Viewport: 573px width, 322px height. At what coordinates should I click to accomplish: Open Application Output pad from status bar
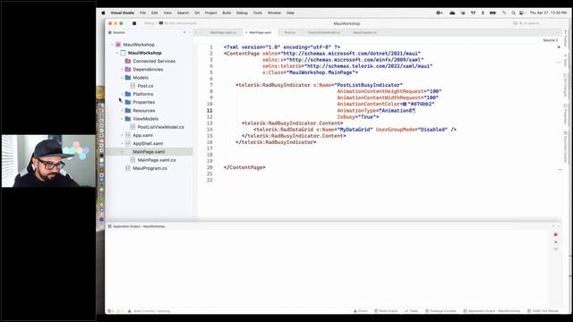click(x=492, y=311)
